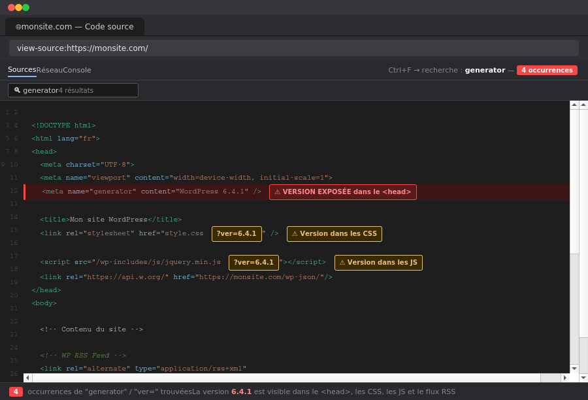
Task: Click the red 4 occurrences badge
Action: [547, 70]
